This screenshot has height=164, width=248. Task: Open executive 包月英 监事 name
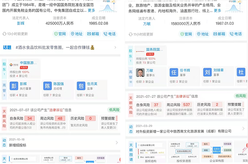[92, 84]
